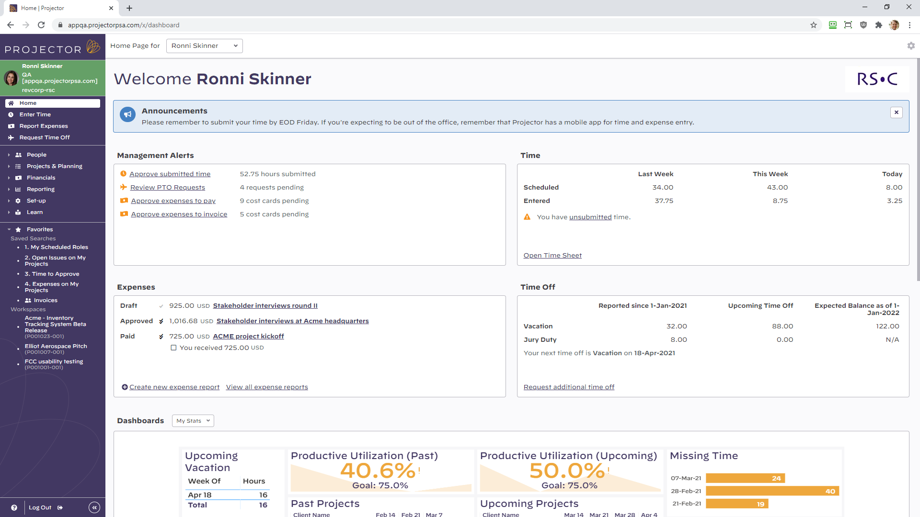920x517 pixels.
Task: Open help via the question mark icon
Action: (15, 507)
